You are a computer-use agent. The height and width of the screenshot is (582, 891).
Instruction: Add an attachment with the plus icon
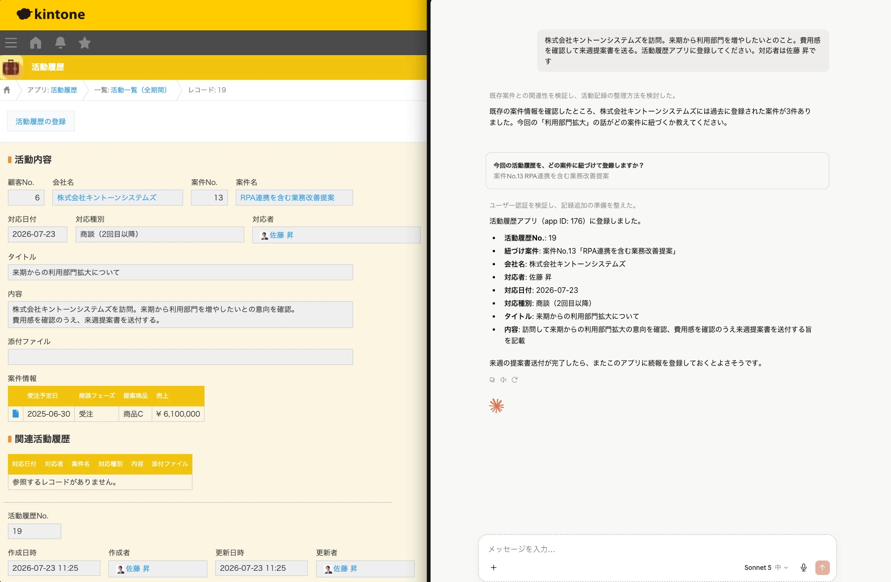[x=494, y=568]
